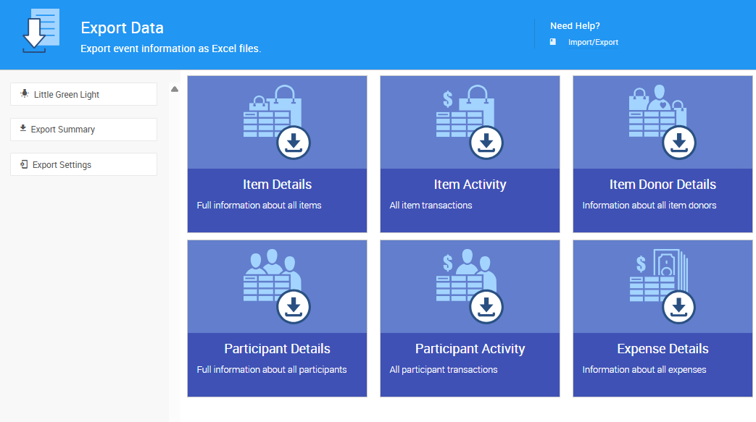756x422 pixels.
Task: Select the Participant Activity tile title
Action: (470, 349)
